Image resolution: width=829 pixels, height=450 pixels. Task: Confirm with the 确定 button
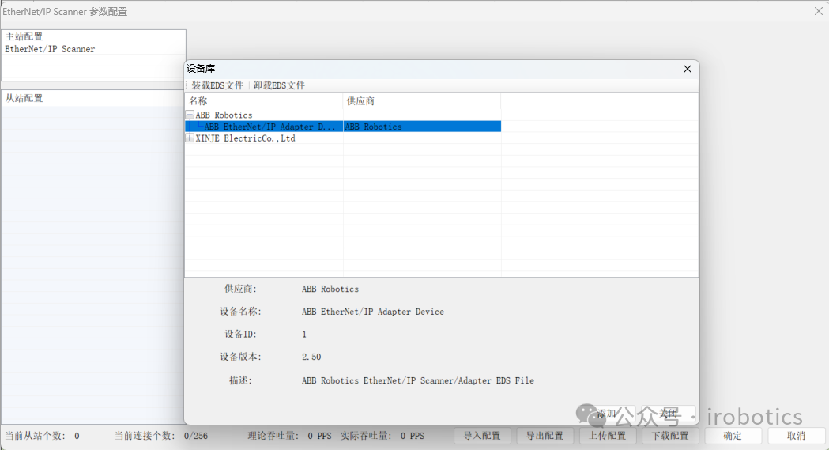tap(733, 436)
